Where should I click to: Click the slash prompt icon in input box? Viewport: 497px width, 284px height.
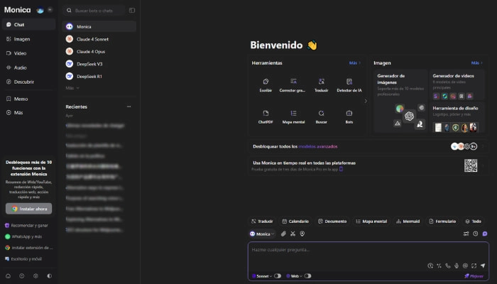click(439, 266)
